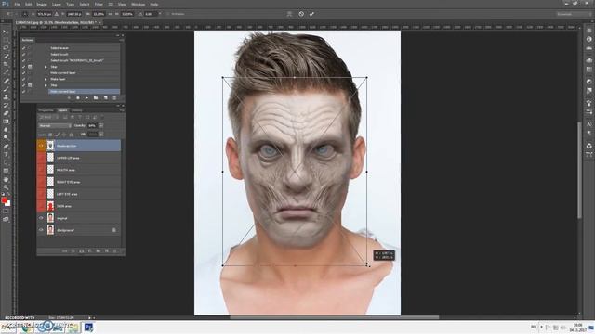Create new action in Actions panel
This screenshot has height=334, width=595.
[x=105, y=98]
